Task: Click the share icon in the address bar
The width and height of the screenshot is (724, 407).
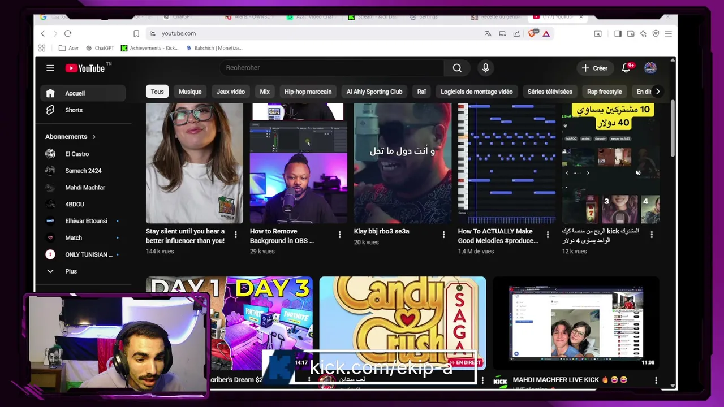Action: (516, 33)
